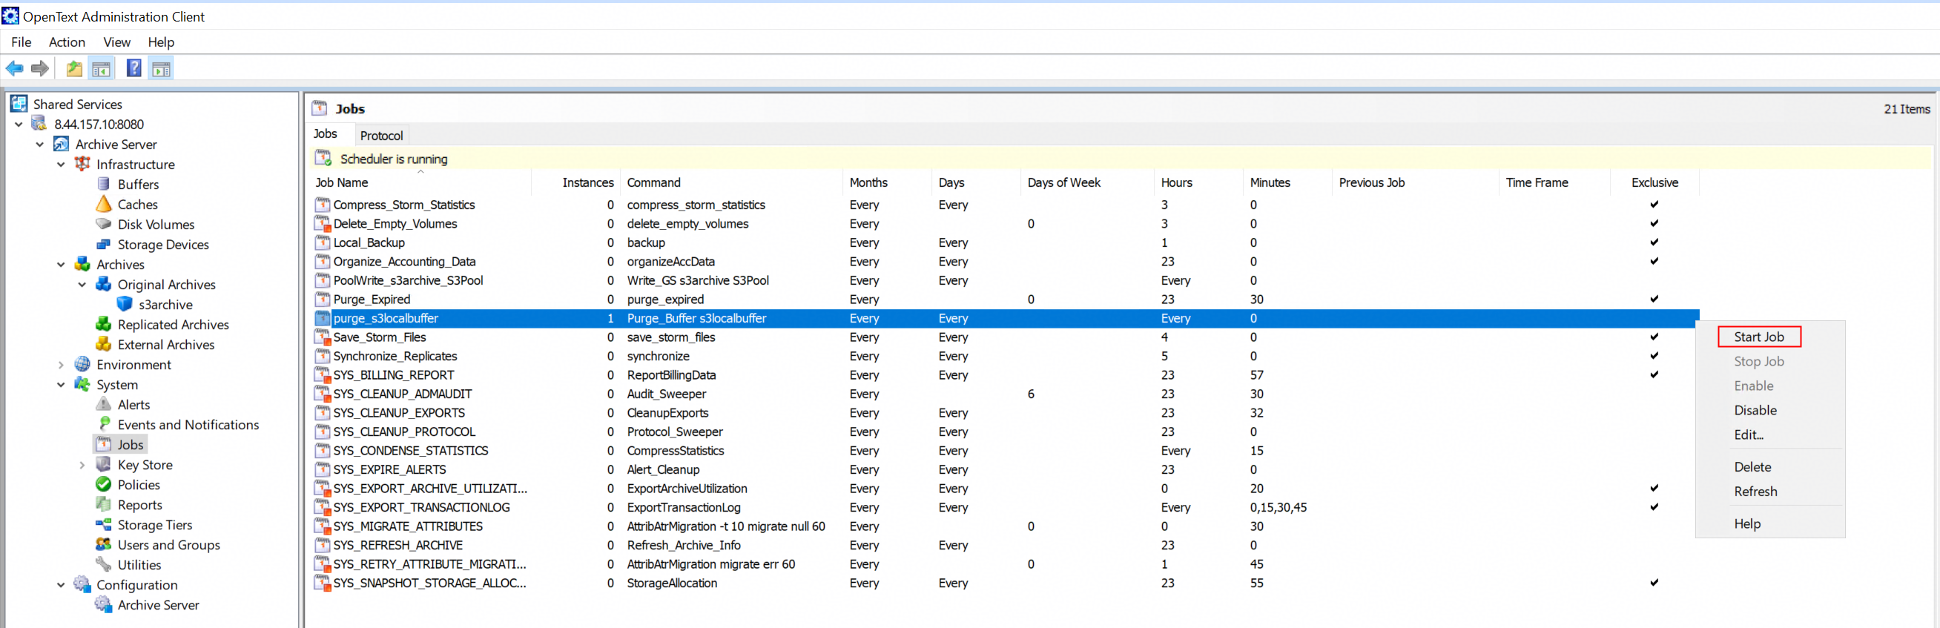Select the Jobs tab beside Protocol
This screenshot has width=1940, height=628.
tap(326, 134)
